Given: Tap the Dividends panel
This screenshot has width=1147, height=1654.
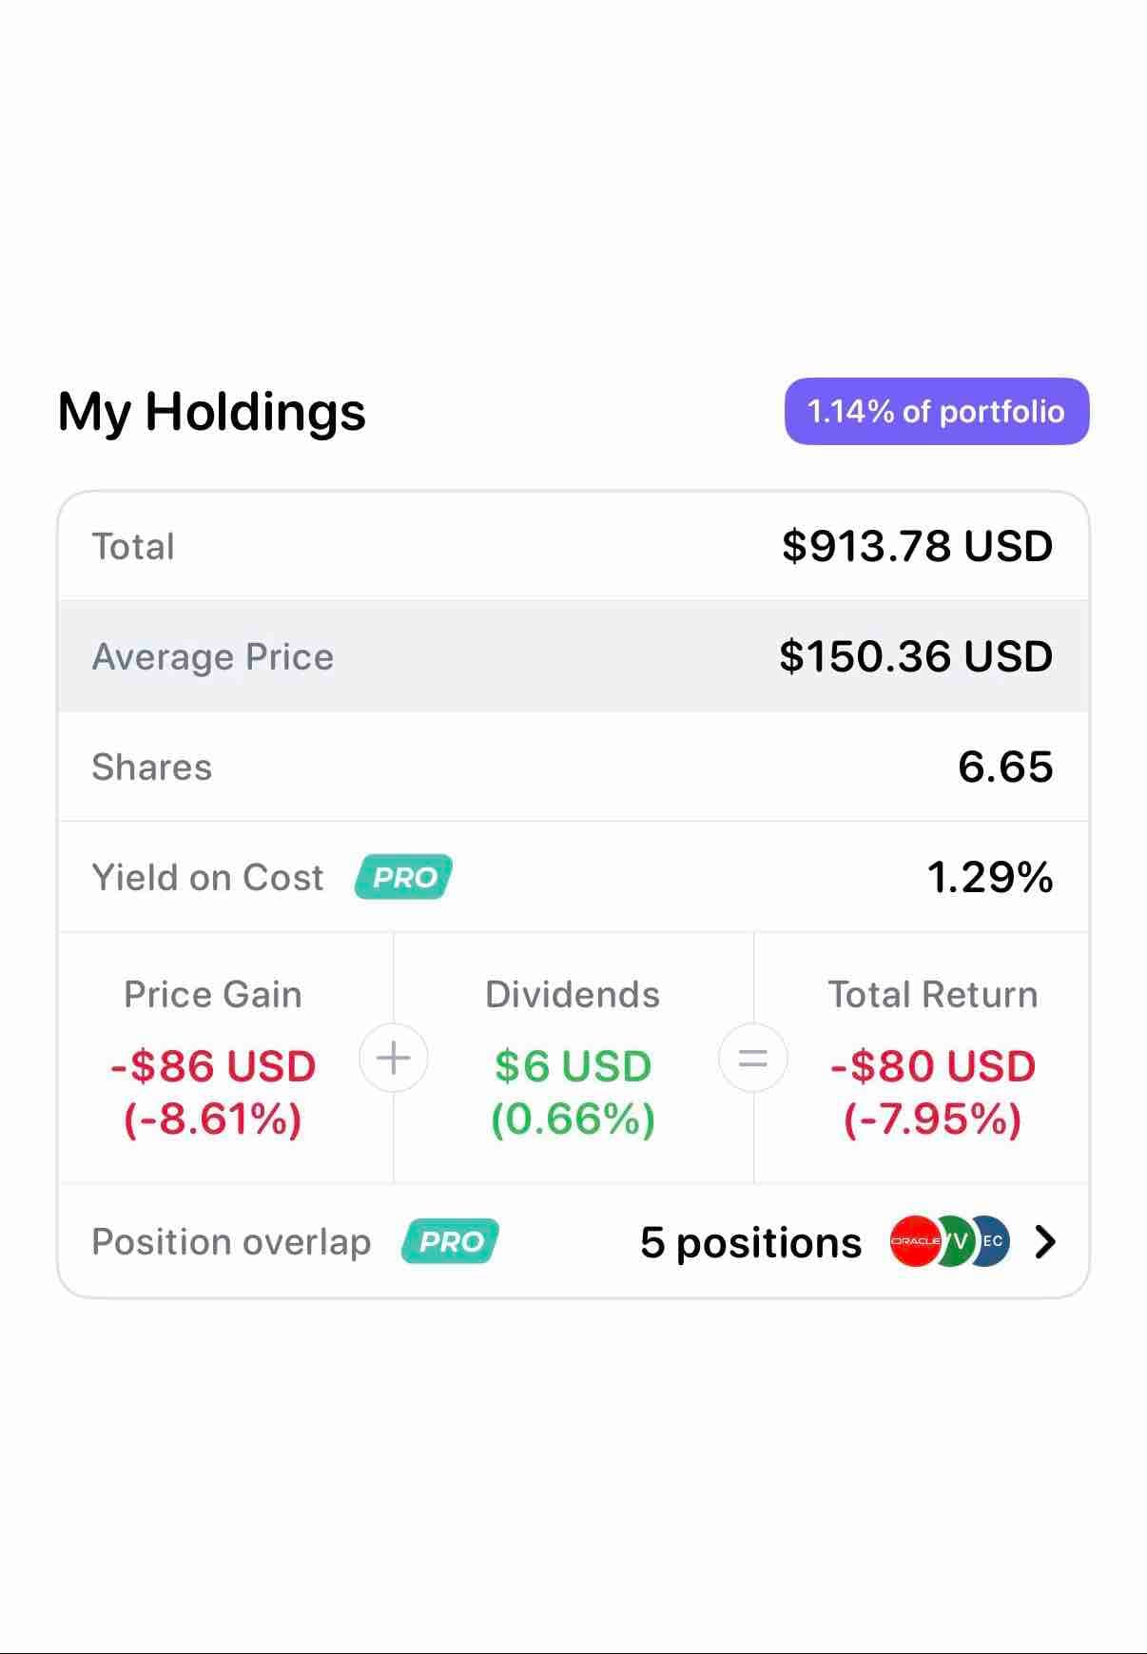Looking at the screenshot, I should click(x=573, y=1058).
